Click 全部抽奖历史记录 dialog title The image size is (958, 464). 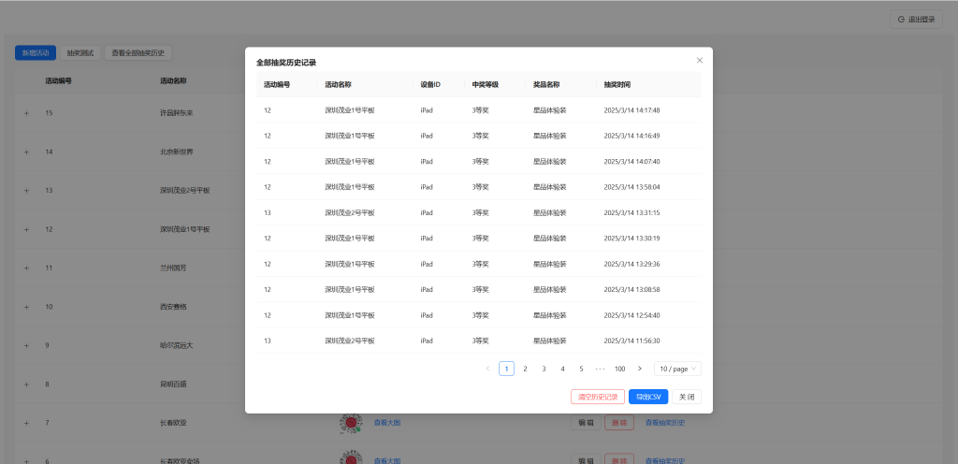(286, 63)
